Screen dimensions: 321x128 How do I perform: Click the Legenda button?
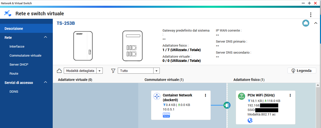[x=301, y=71]
